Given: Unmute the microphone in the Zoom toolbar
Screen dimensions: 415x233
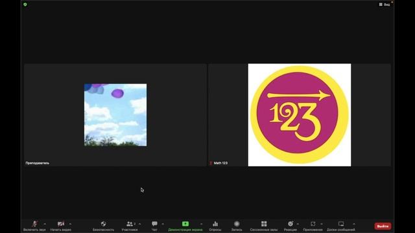Looking at the screenshot, I should pyautogui.click(x=34, y=226).
